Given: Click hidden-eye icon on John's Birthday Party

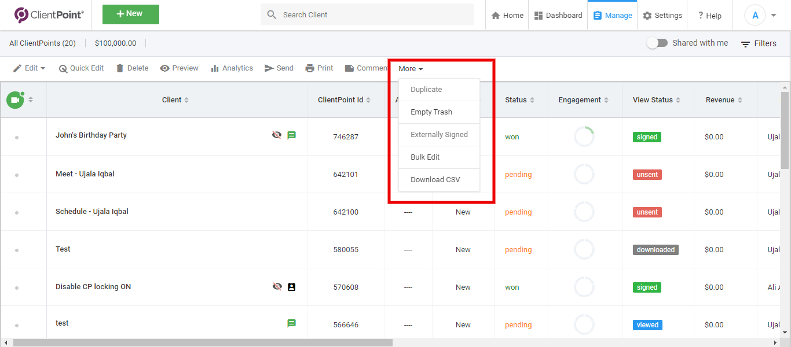Looking at the screenshot, I should (277, 135).
